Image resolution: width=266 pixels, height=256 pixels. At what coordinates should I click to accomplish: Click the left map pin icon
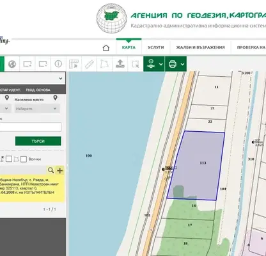coord(7,98)
